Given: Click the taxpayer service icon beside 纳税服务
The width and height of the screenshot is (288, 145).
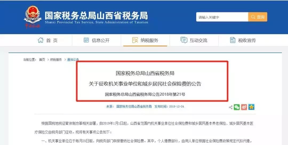Looking at the screenshot, I should pos(135,40).
